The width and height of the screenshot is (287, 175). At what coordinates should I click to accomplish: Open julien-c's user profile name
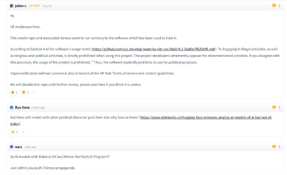coord(21,6)
